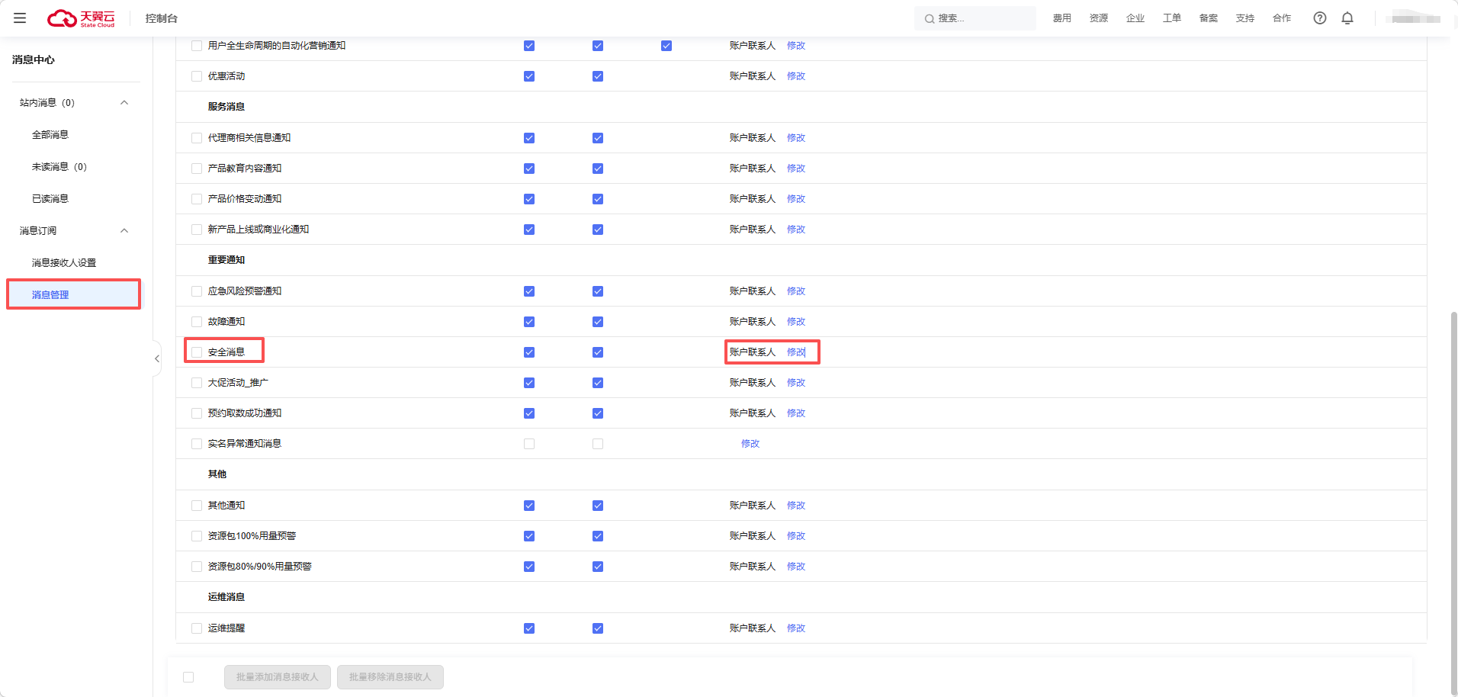Click the State Cloud logo

pyautogui.click(x=81, y=18)
